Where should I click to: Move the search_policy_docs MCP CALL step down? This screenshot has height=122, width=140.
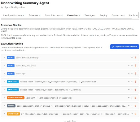(x=132, y=82)
